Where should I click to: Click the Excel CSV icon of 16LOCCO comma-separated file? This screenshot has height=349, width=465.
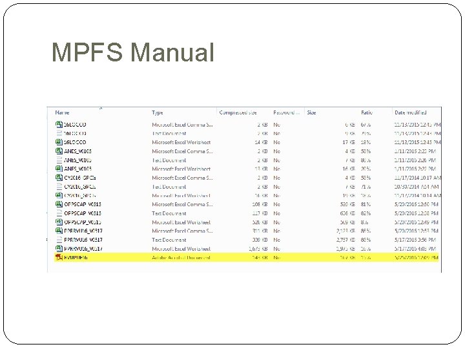[59, 125]
